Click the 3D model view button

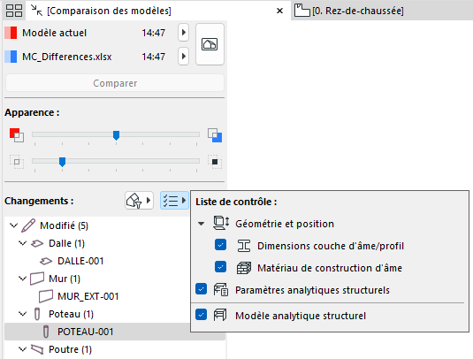click(x=210, y=44)
